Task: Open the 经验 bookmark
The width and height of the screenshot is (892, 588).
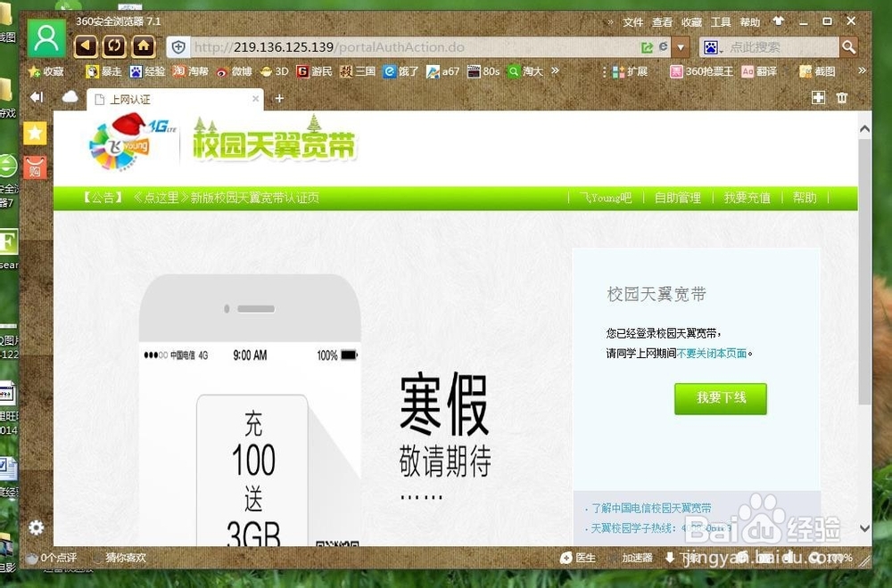Action: [147, 71]
